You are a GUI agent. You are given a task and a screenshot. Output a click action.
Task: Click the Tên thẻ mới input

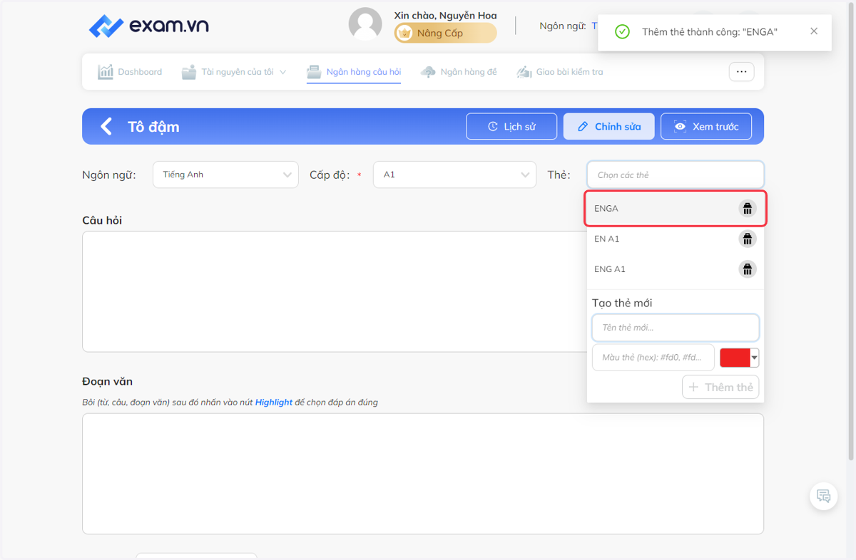(x=676, y=328)
